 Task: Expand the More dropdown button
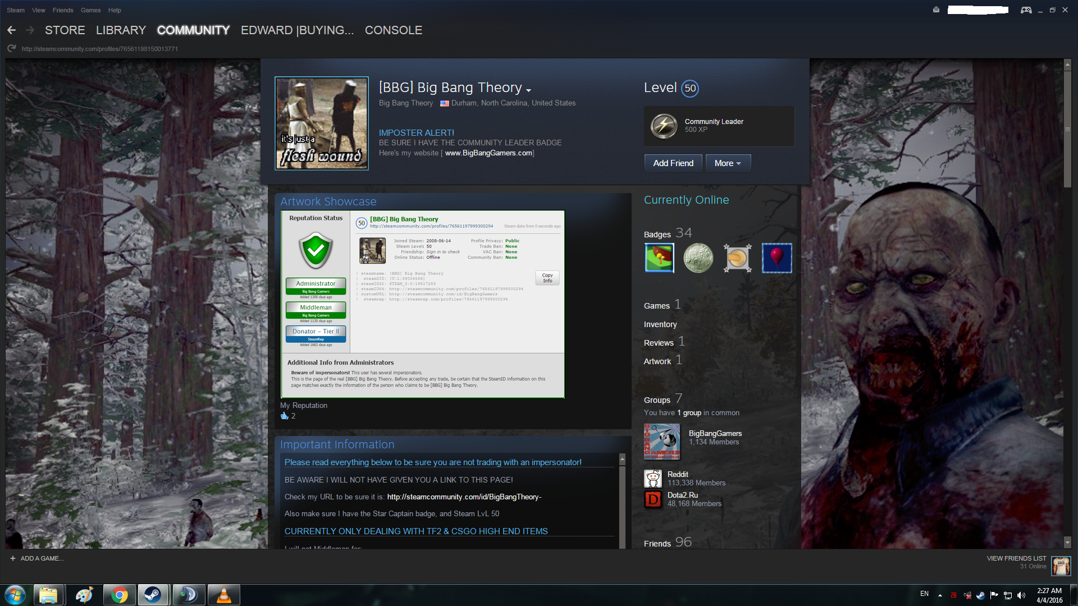728,163
